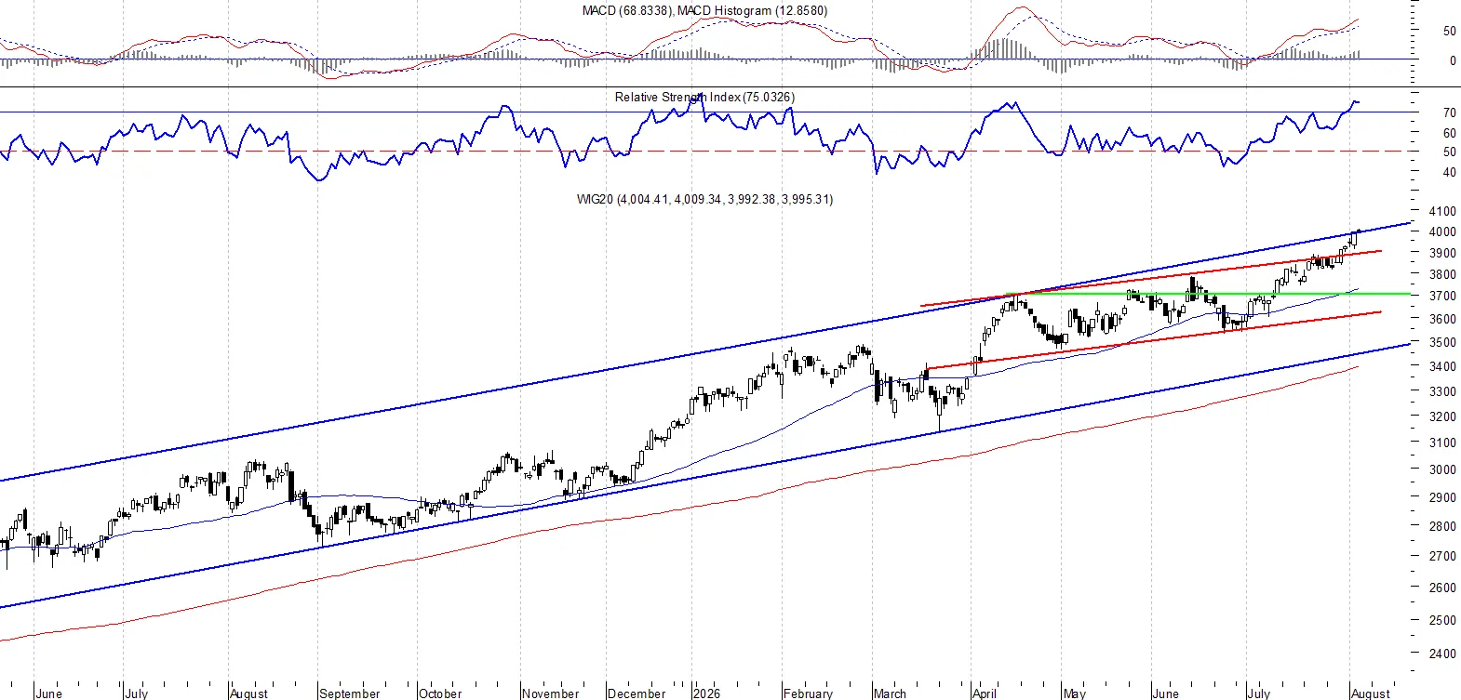Select the 3900 price axis label

1442,253
